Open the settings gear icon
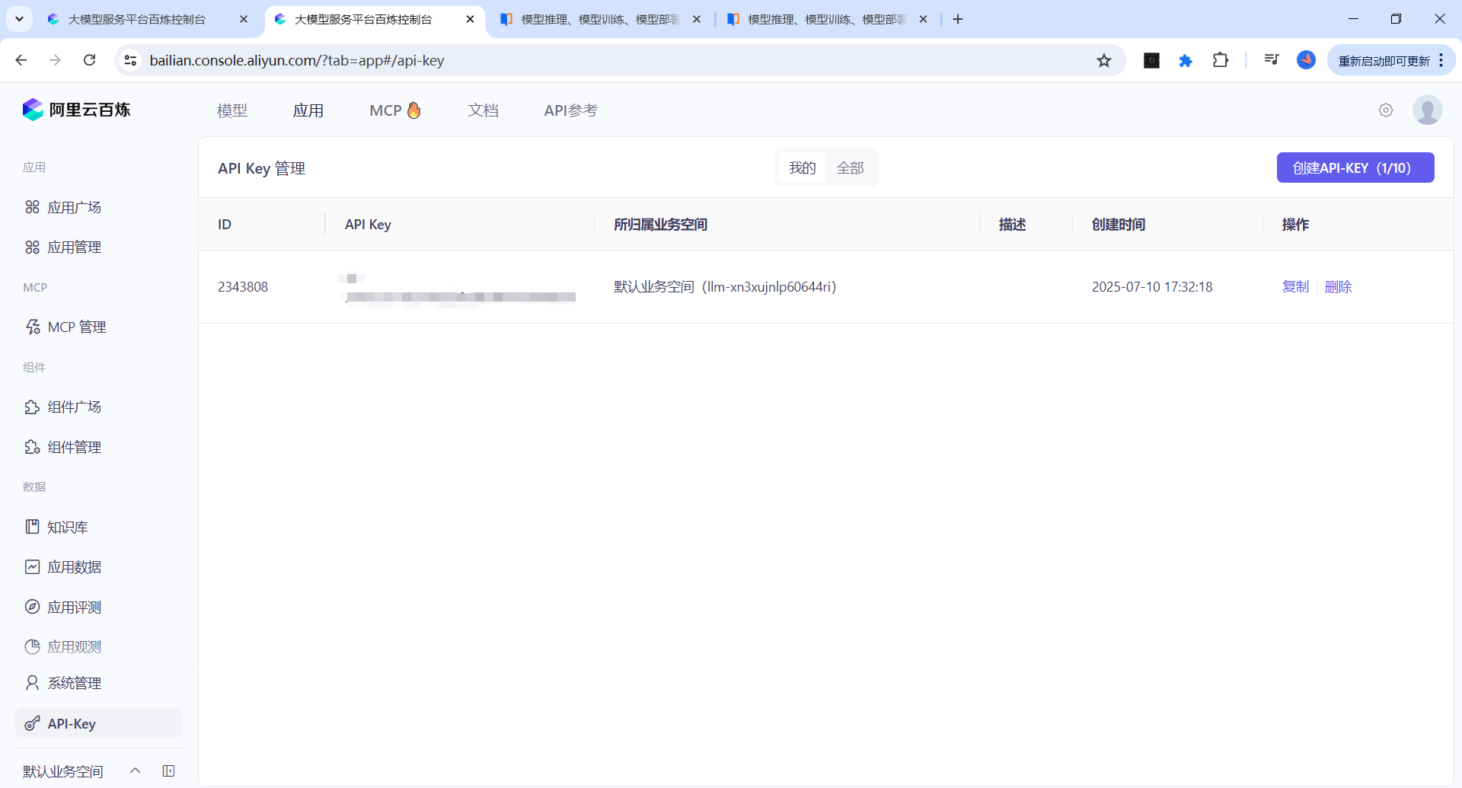1462x788 pixels. 1386,110
